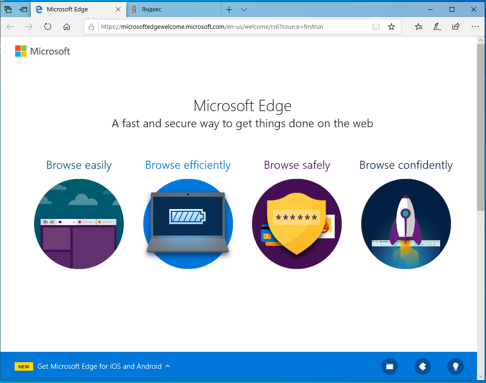Viewport: 486px width, 383px height.
Task: Select the Browse easily tabs illustration
Action: click(79, 224)
